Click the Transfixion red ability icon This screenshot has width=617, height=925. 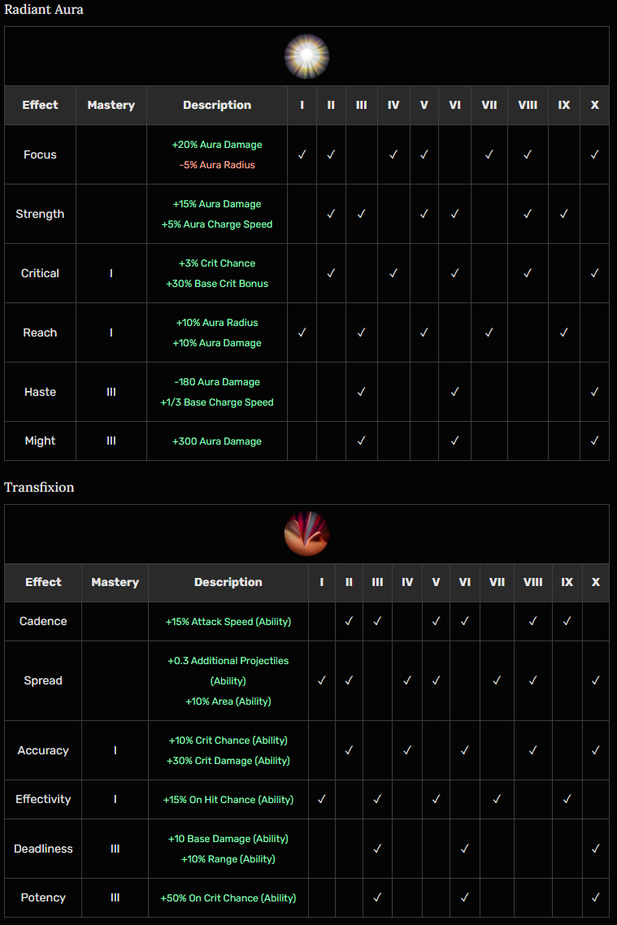(306, 534)
